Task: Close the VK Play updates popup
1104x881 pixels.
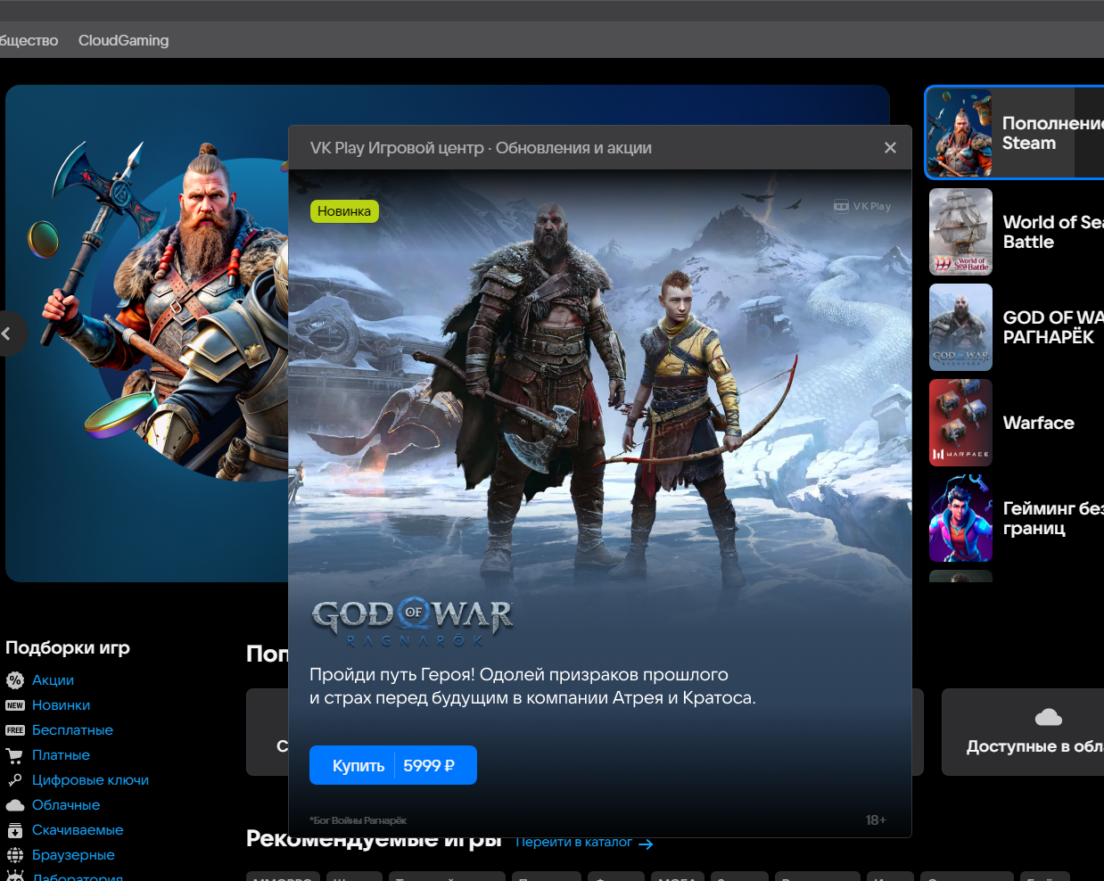Action: [890, 147]
